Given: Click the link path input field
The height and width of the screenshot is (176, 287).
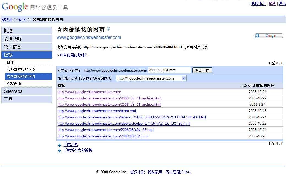Looking at the screenshot, I should point(169,70).
